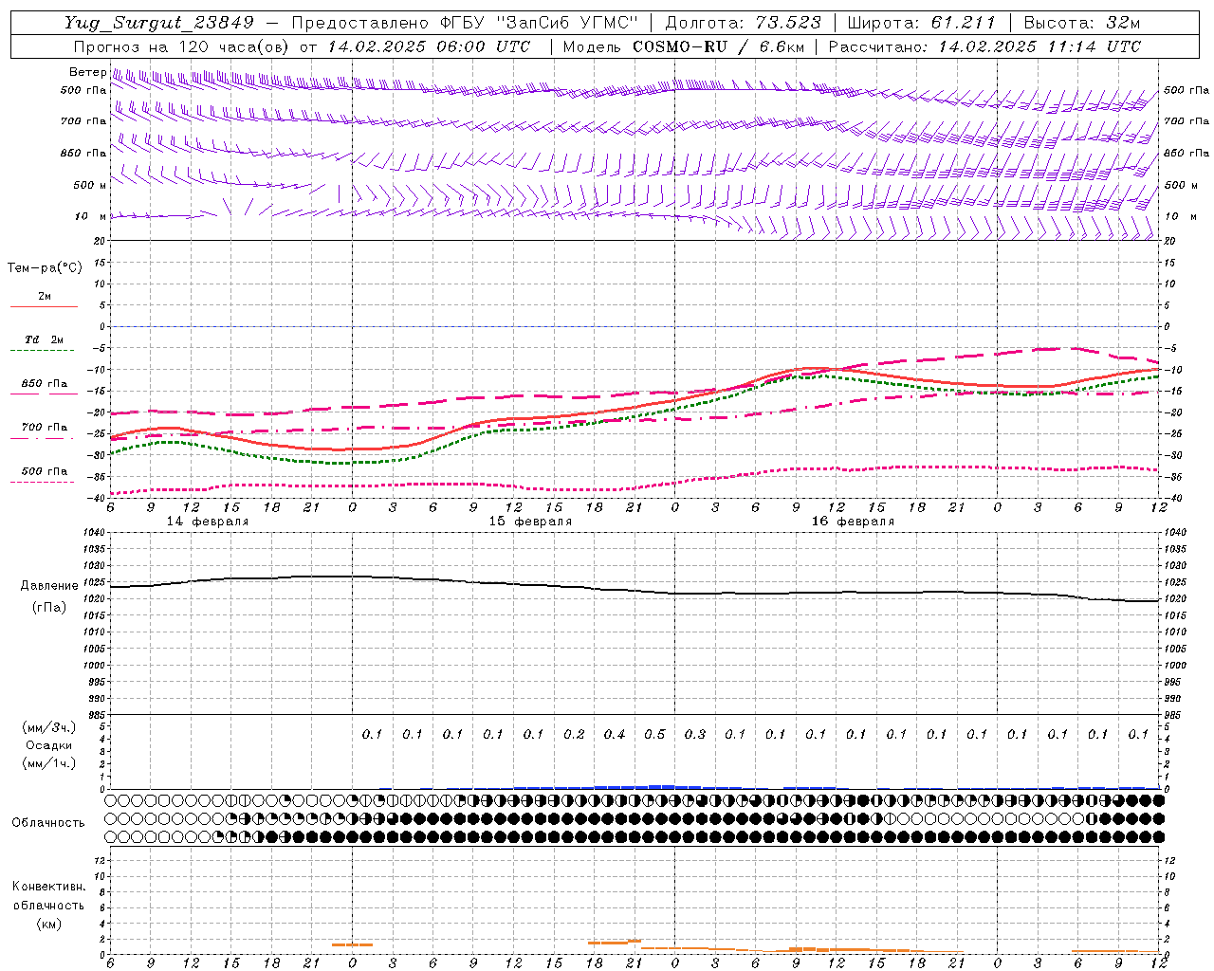The width and height of the screenshot is (1214, 971).
Task: Click the 850 гПа temperature legend entry
Action: click(x=45, y=384)
